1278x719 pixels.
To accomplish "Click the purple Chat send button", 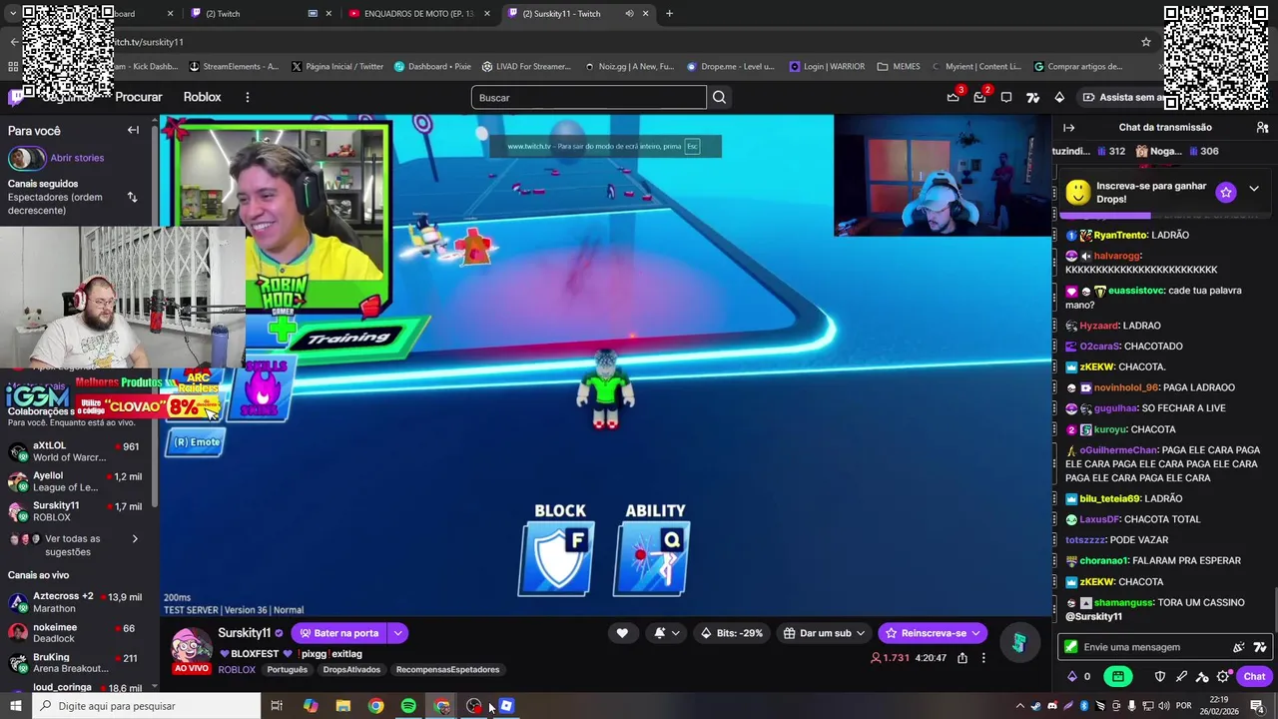I will (x=1254, y=676).
